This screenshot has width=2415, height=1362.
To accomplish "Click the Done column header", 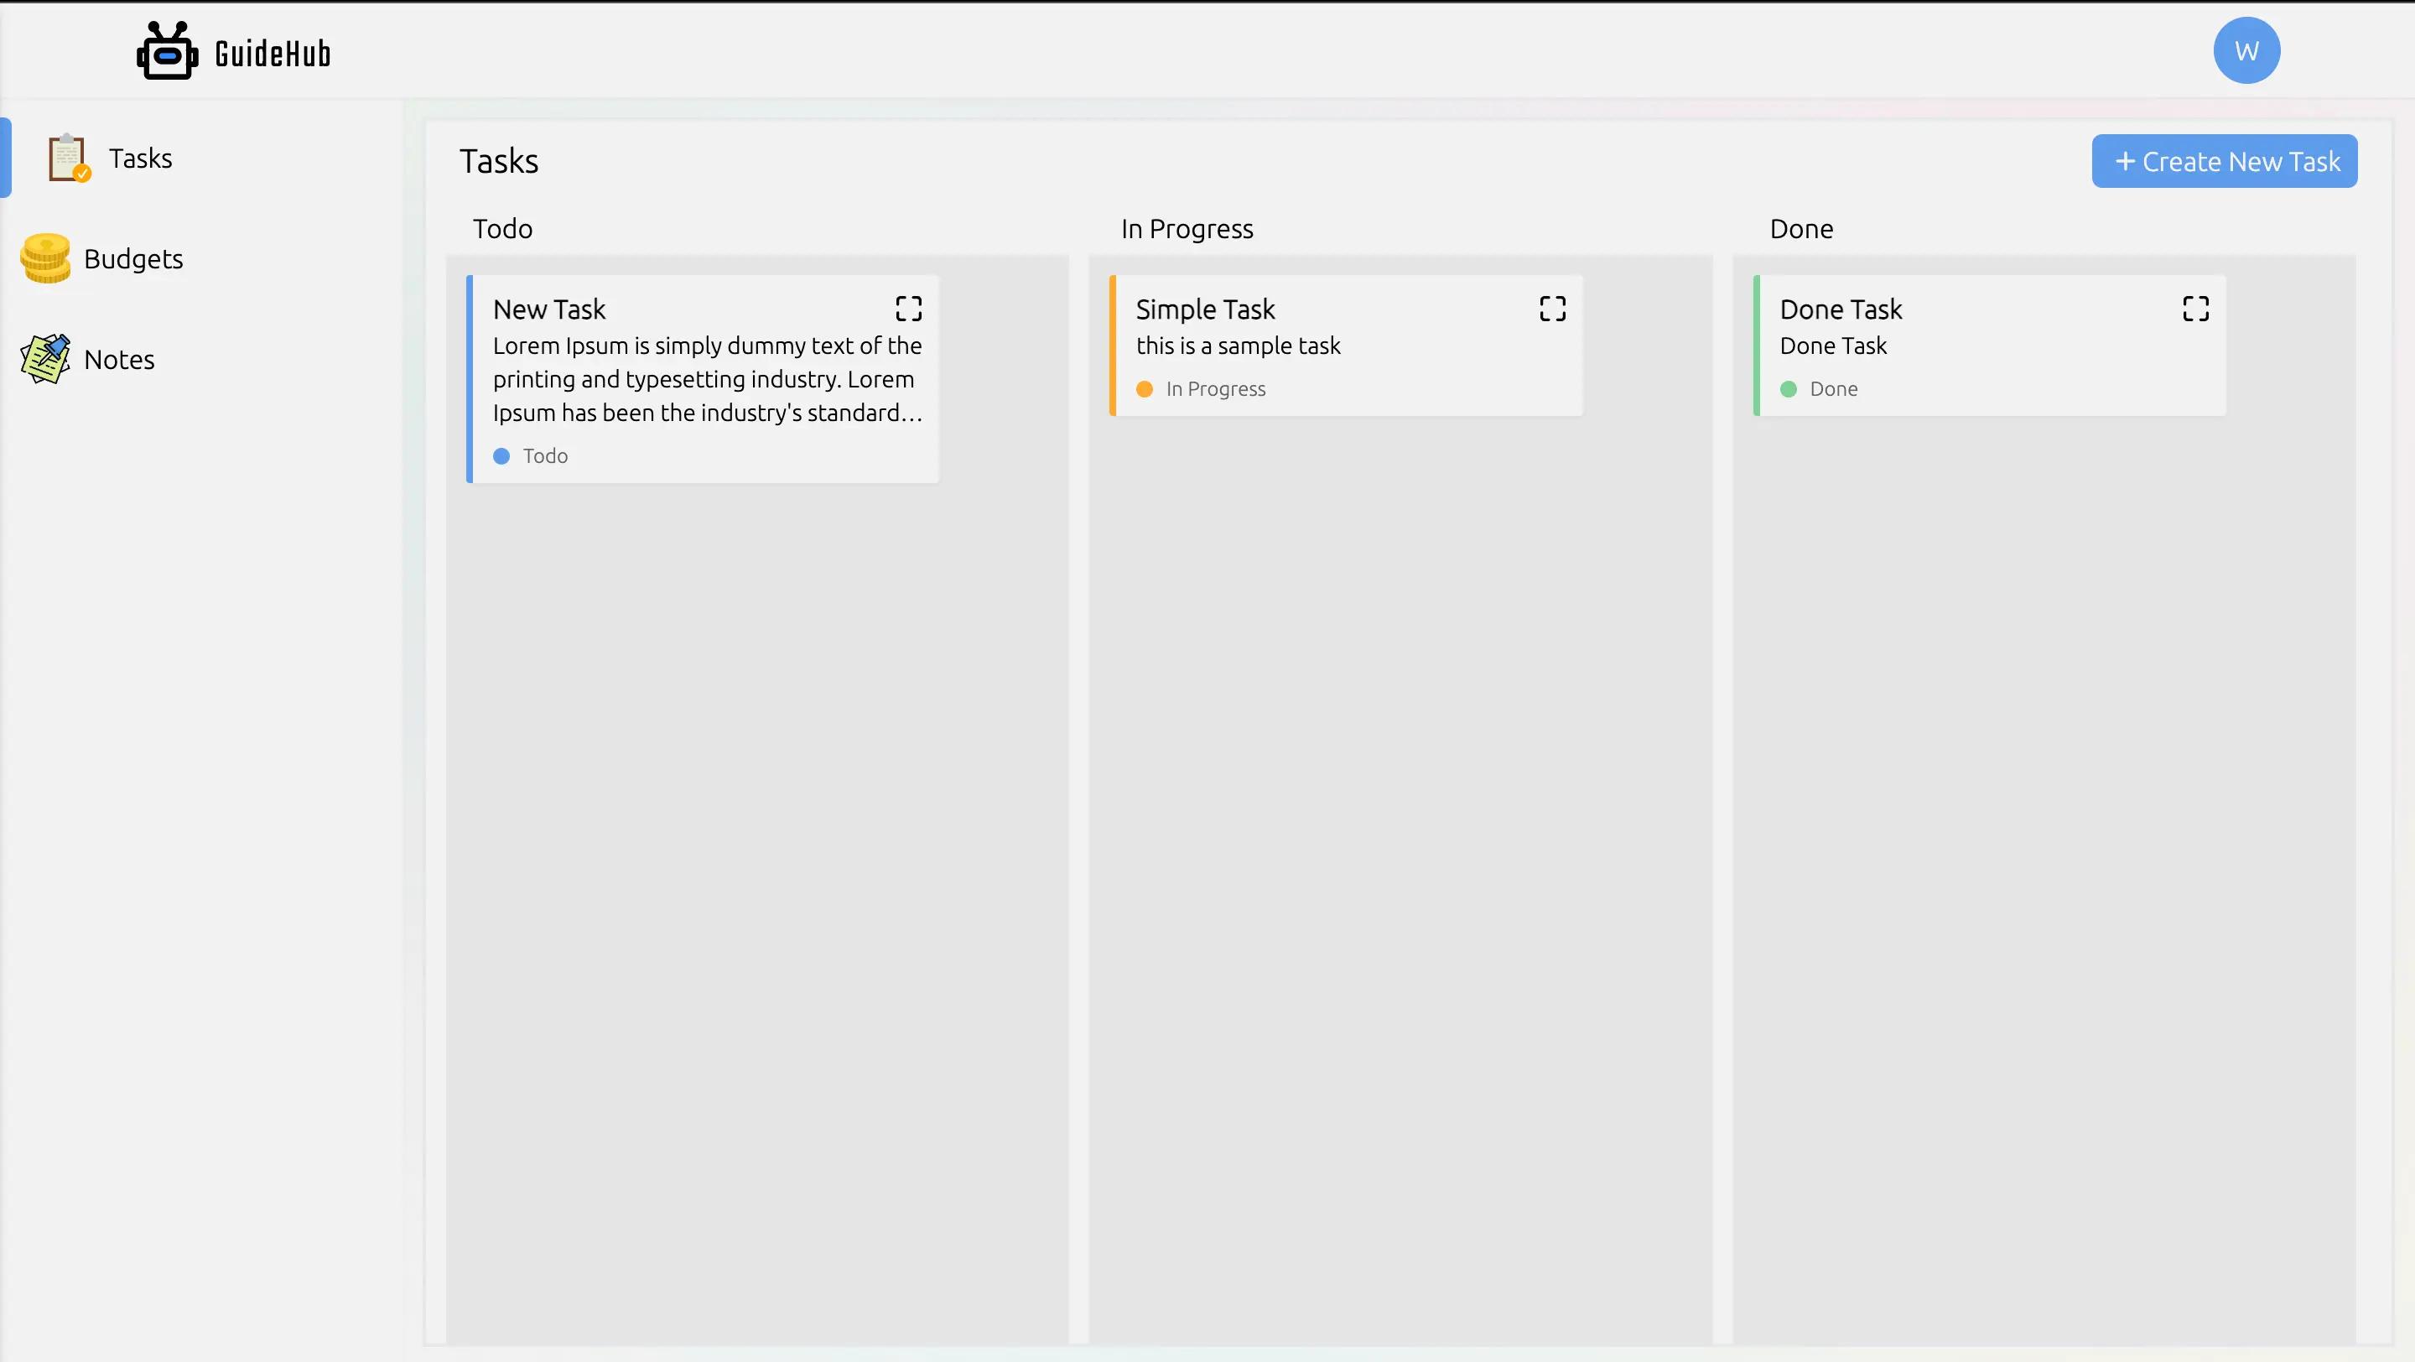I will (x=1801, y=229).
